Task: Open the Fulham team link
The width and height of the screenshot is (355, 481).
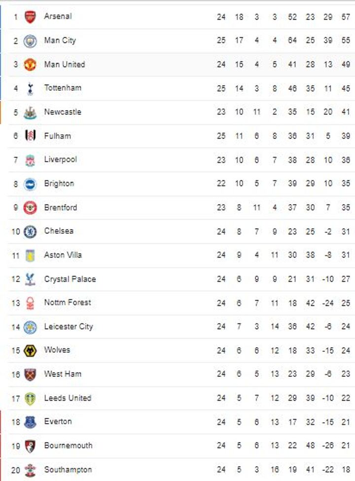Action: (57, 136)
